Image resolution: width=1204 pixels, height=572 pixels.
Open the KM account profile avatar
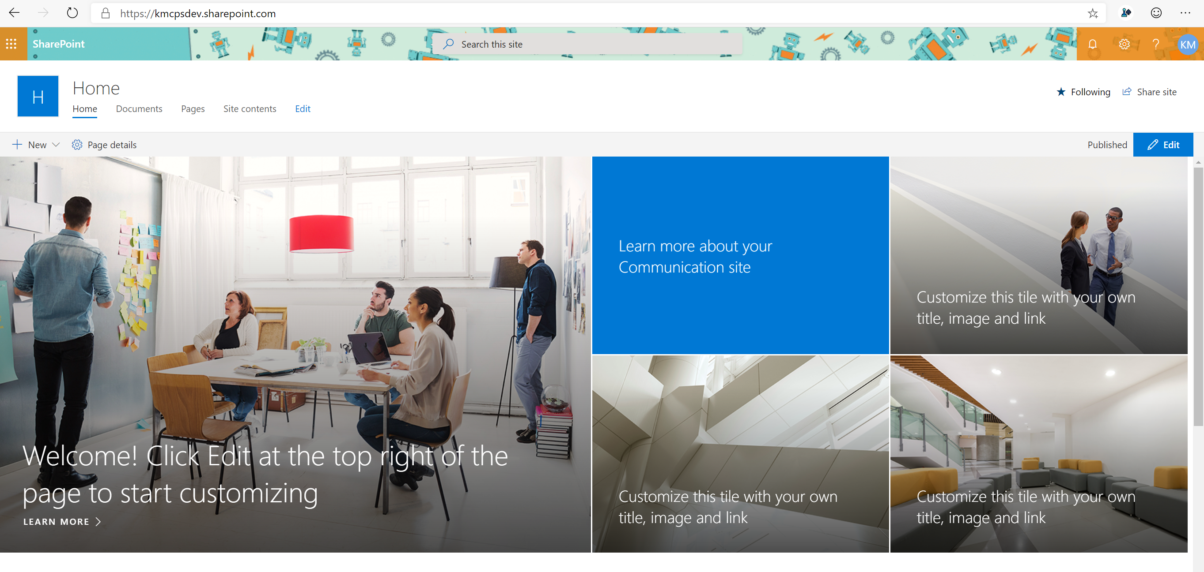click(1187, 45)
